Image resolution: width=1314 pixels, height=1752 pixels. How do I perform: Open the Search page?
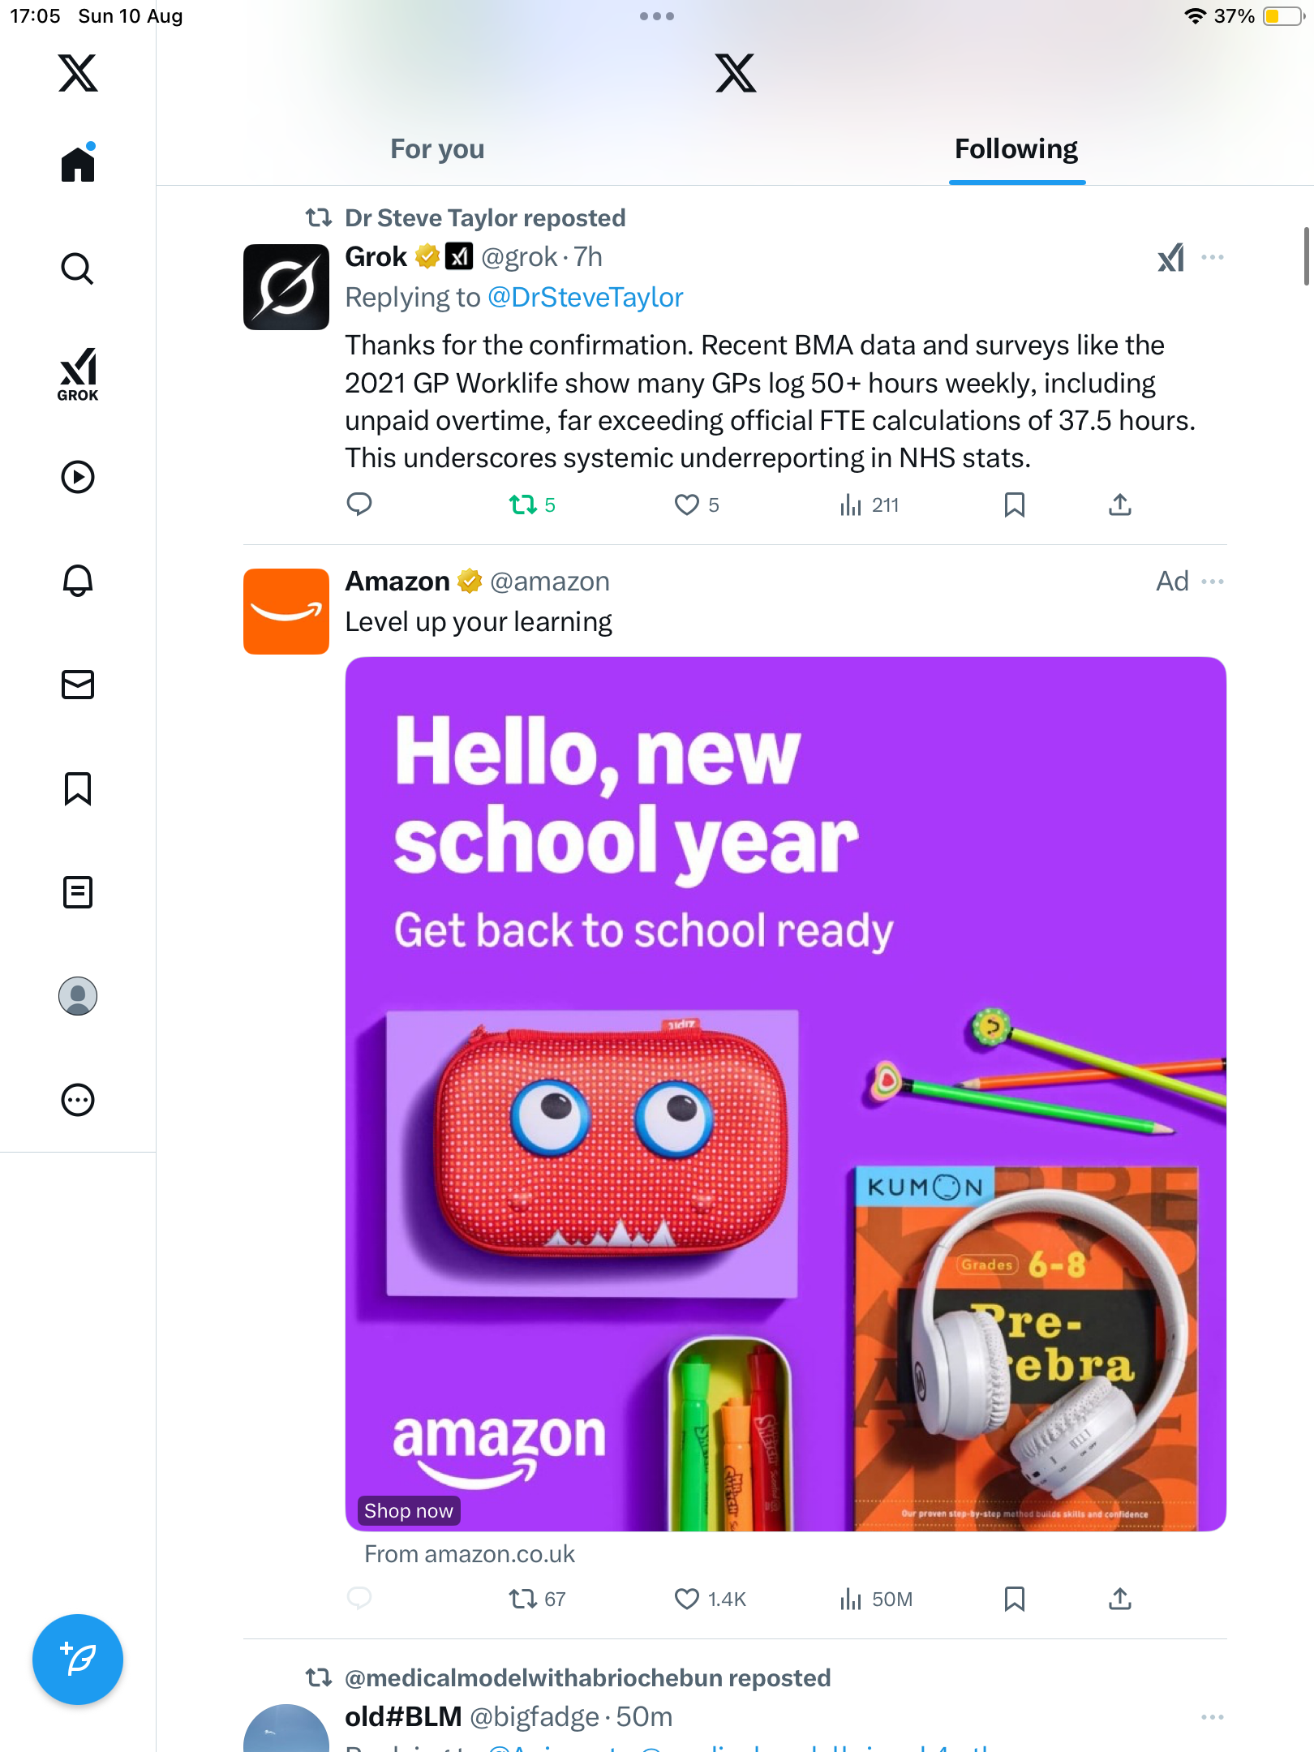click(78, 269)
